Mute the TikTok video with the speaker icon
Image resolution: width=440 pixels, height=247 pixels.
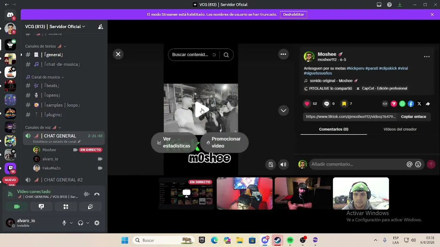click(x=283, y=165)
